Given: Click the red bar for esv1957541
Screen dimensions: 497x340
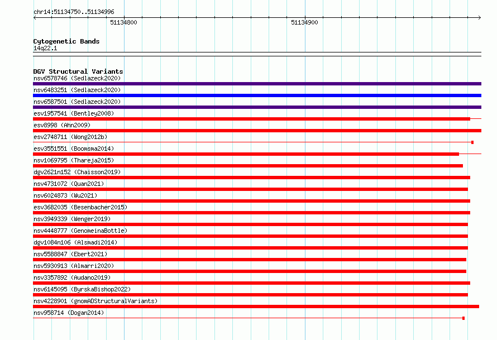Looking at the screenshot, I should tap(252, 119).
